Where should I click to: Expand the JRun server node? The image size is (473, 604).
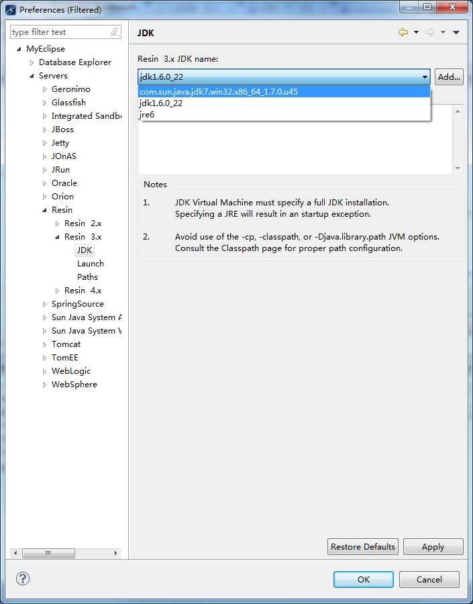[45, 170]
